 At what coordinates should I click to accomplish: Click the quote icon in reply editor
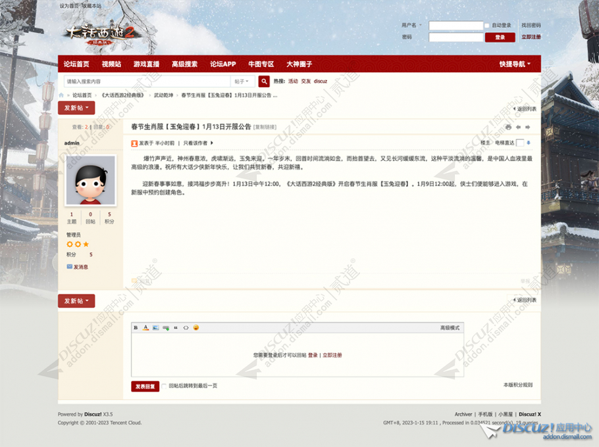[176, 327]
